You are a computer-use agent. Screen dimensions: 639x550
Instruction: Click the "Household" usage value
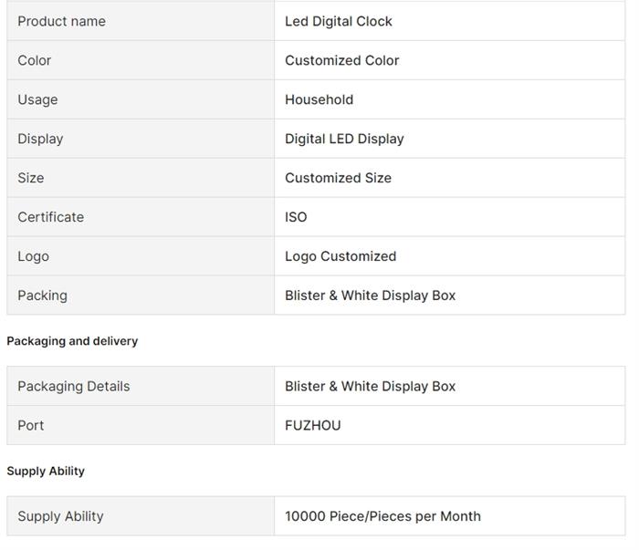(x=319, y=99)
